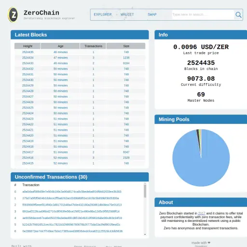
Task: Click the ZeroChain Z coin logo
Action: tap(13, 15)
